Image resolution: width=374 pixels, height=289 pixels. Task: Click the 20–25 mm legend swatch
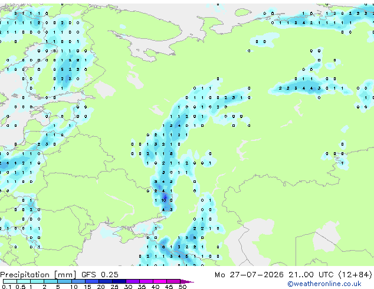point(105,281)
